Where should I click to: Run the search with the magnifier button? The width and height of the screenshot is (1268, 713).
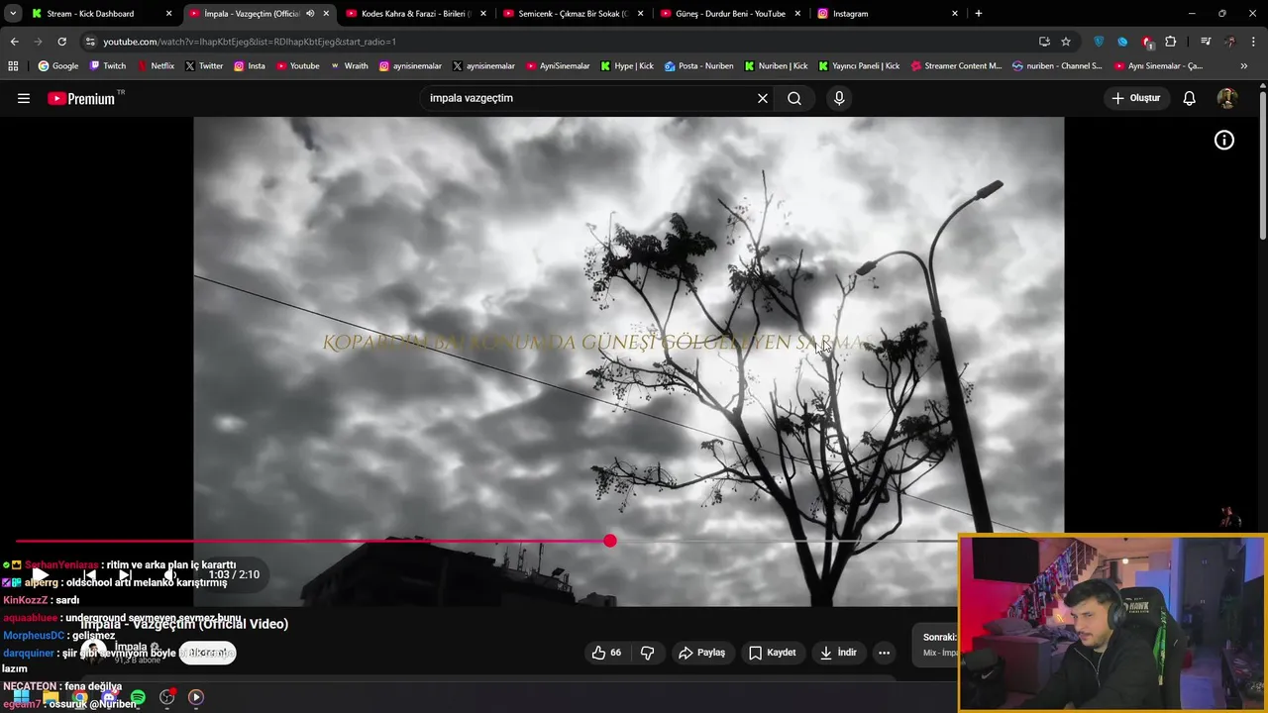(x=794, y=98)
